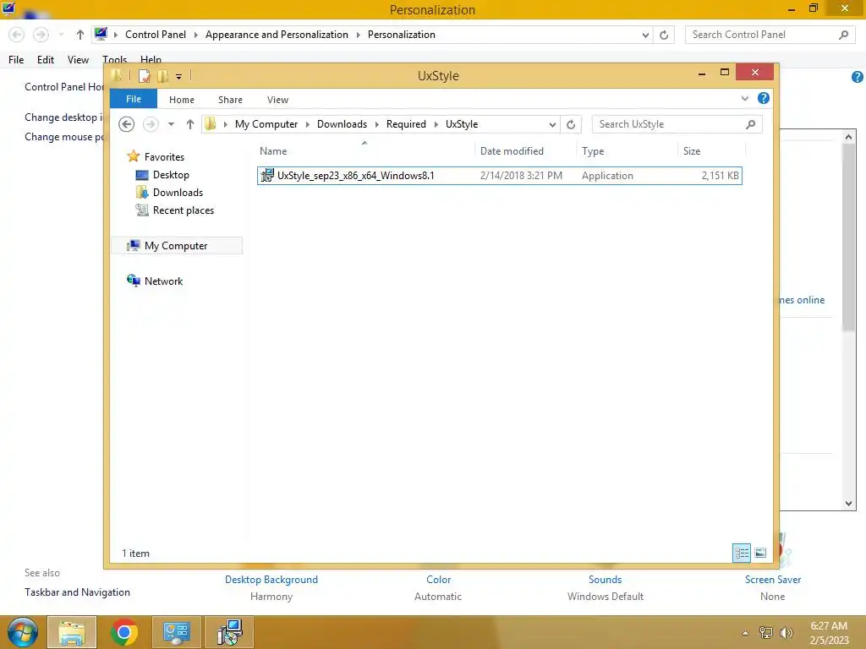Go up a level in Personalization window
The width and height of the screenshot is (866, 649).
(x=80, y=35)
